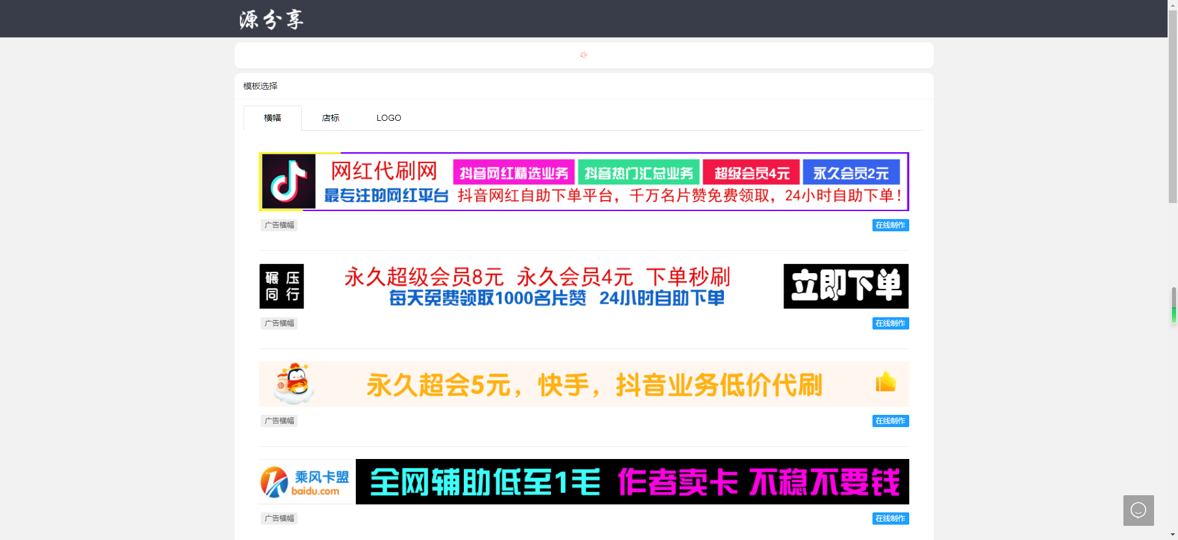The width and height of the screenshot is (1178, 540).
Task: Click the black 碾压同行 square logo
Action: tap(282, 287)
